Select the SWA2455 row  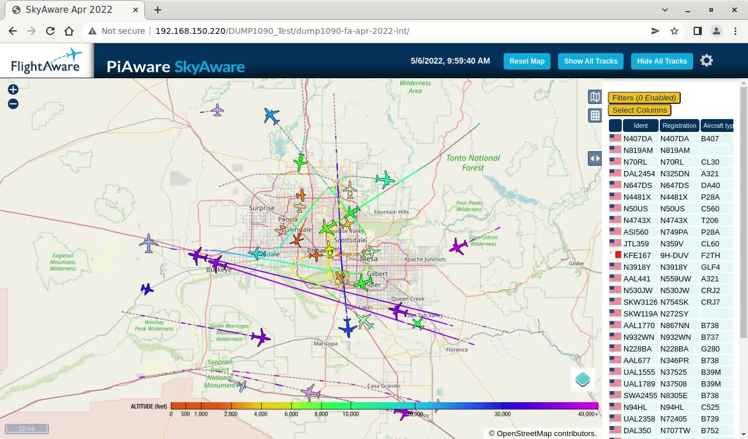(x=671, y=395)
